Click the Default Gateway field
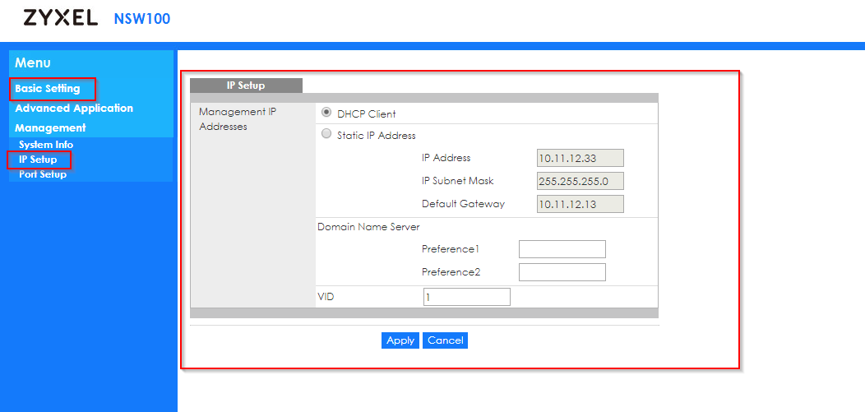The image size is (865, 412). (580, 204)
